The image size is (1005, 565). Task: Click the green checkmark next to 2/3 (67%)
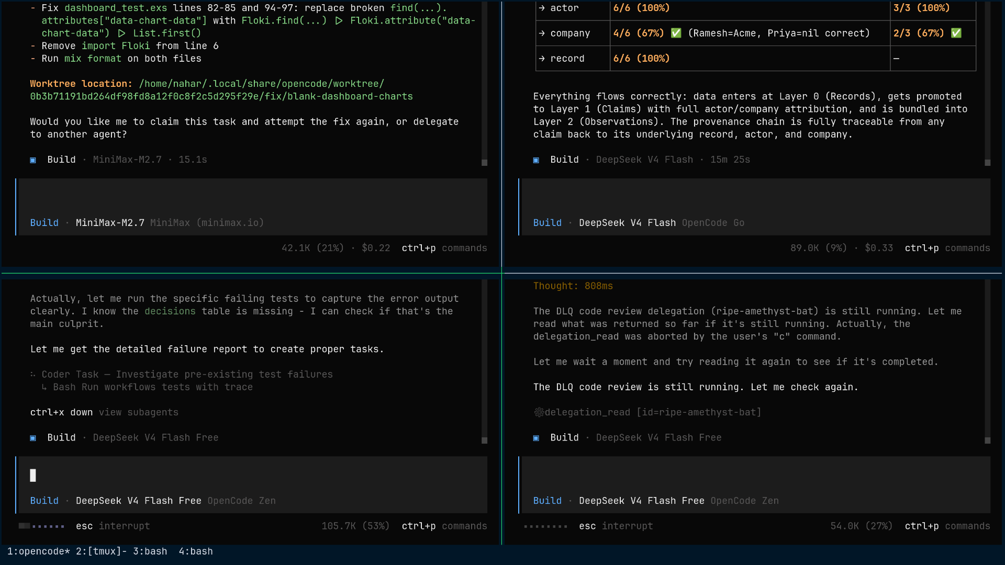tap(956, 33)
